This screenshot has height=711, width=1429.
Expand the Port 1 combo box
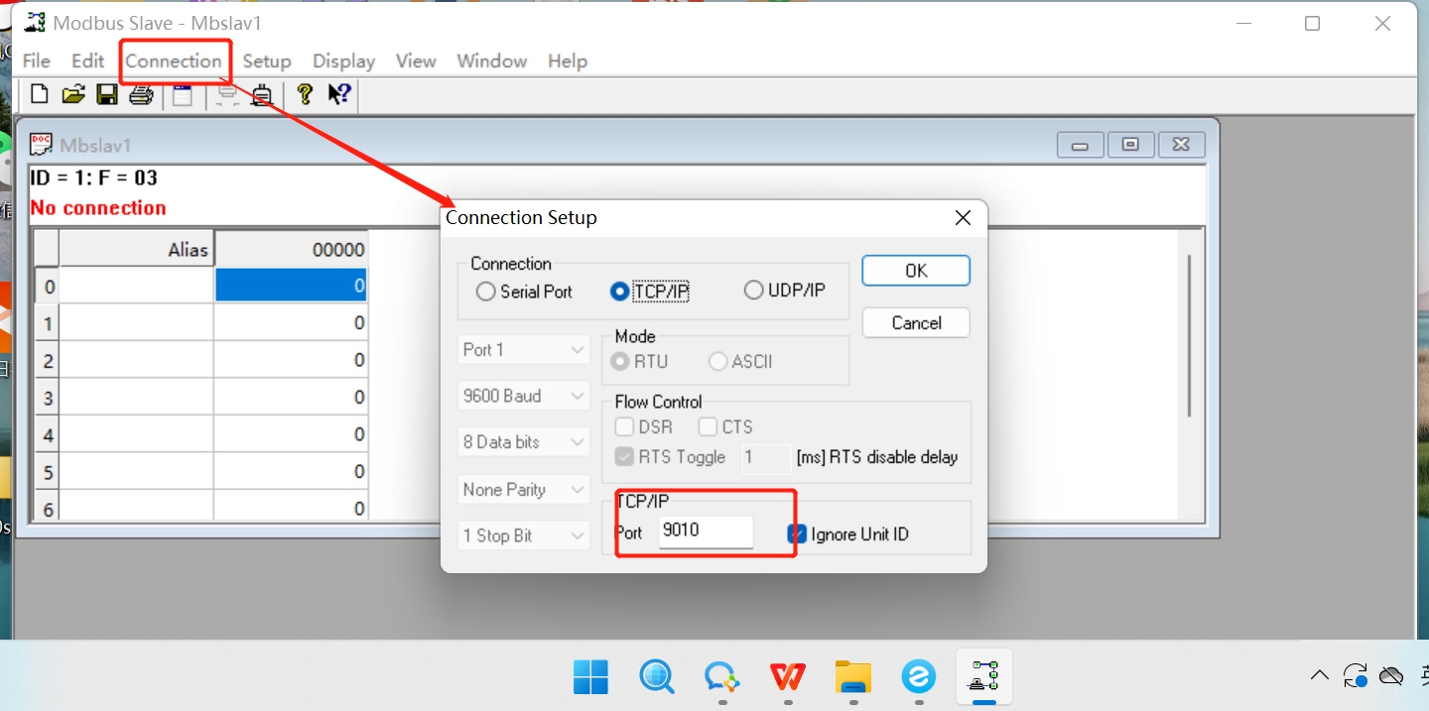pyautogui.click(x=525, y=350)
